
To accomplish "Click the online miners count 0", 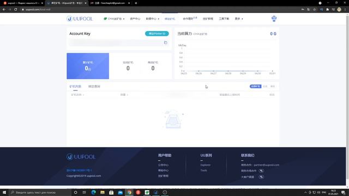I will coord(128,68).
